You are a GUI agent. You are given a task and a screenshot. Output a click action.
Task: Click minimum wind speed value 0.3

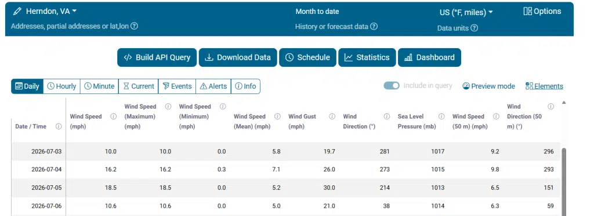221,170
